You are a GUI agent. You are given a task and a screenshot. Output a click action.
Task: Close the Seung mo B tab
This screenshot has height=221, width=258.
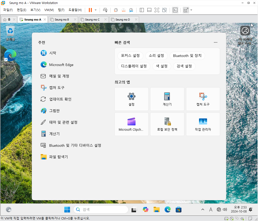pos(75,19)
